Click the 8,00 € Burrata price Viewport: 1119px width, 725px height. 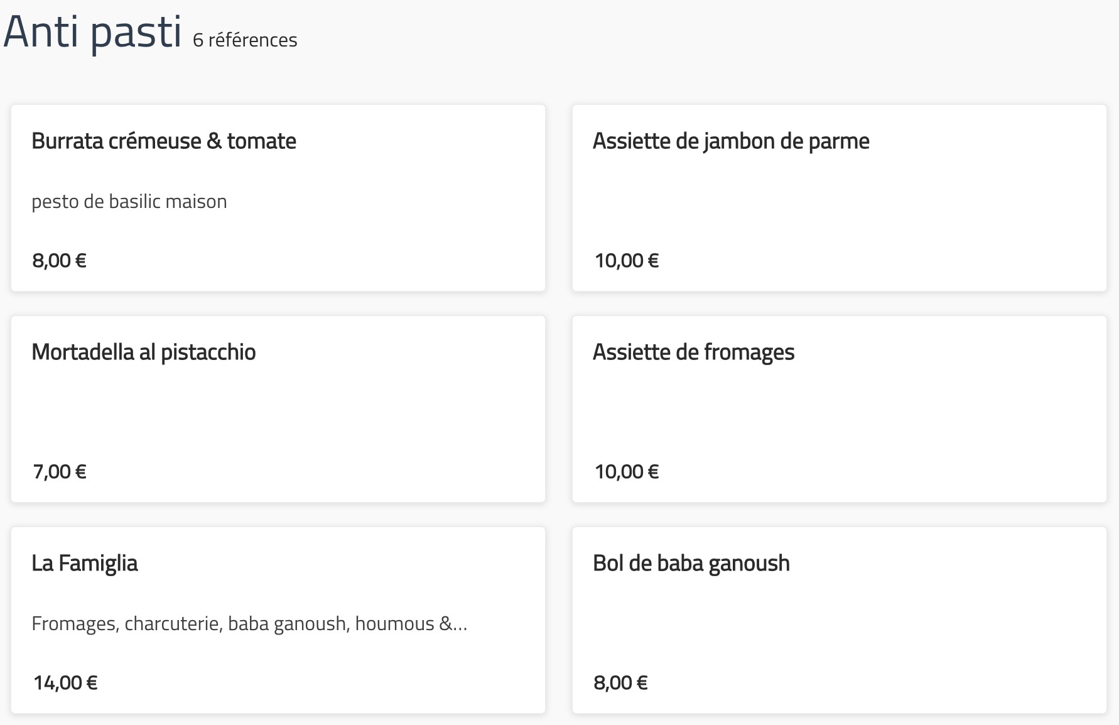tap(59, 261)
